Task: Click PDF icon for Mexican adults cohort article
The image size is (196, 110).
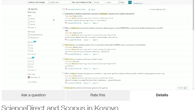Action: (x=66, y=83)
